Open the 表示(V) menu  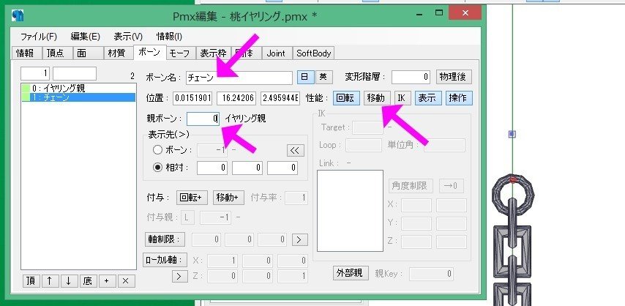tap(128, 37)
